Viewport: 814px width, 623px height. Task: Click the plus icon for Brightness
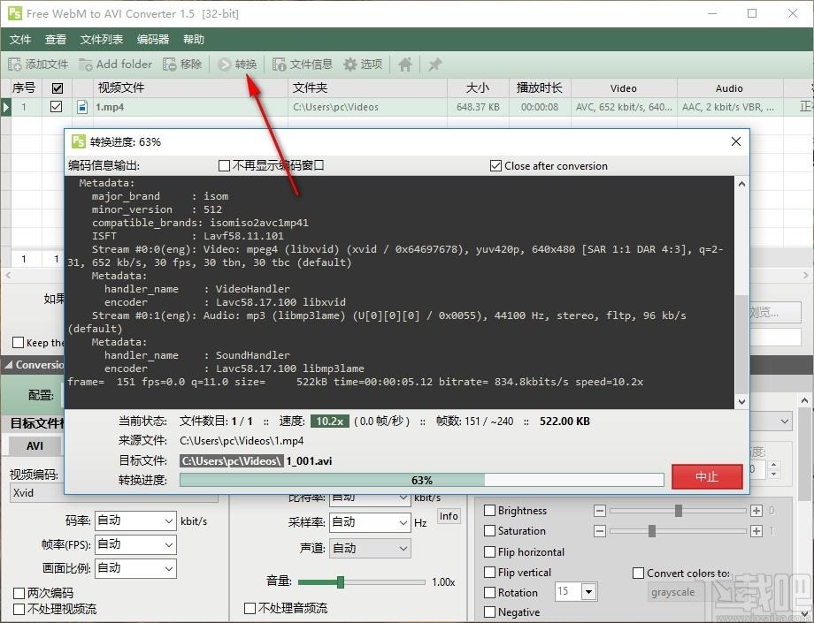756,511
